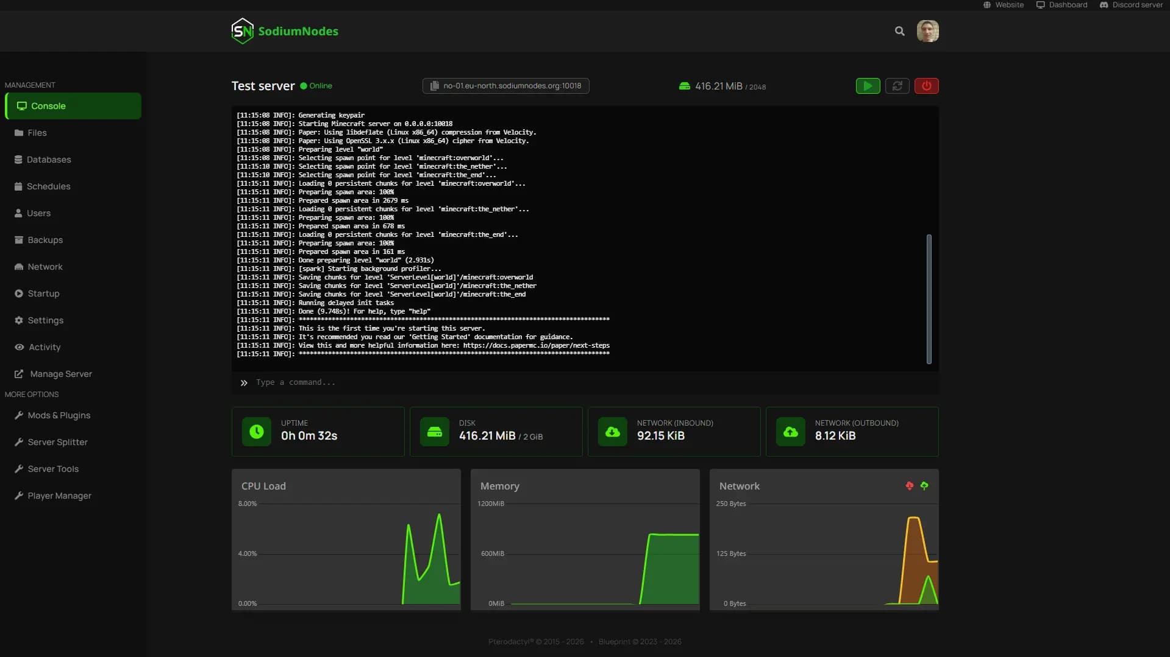Open Player Manager
Screen dimensions: 1170x657
[x=73, y=496]
